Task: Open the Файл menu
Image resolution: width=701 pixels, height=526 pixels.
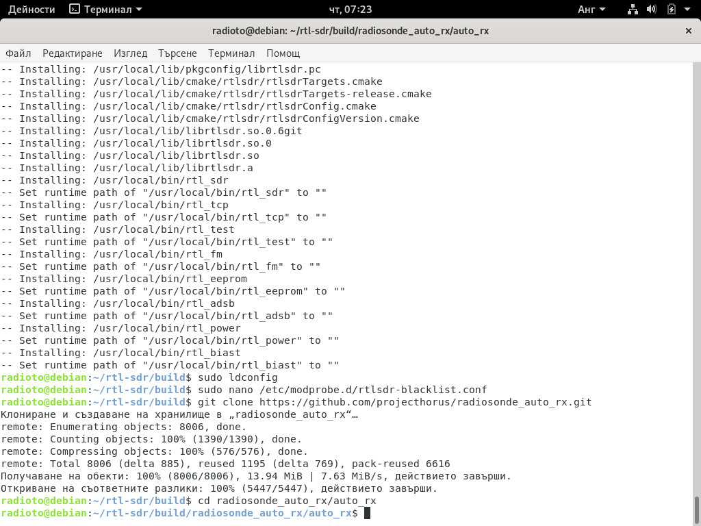Action: [18, 53]
